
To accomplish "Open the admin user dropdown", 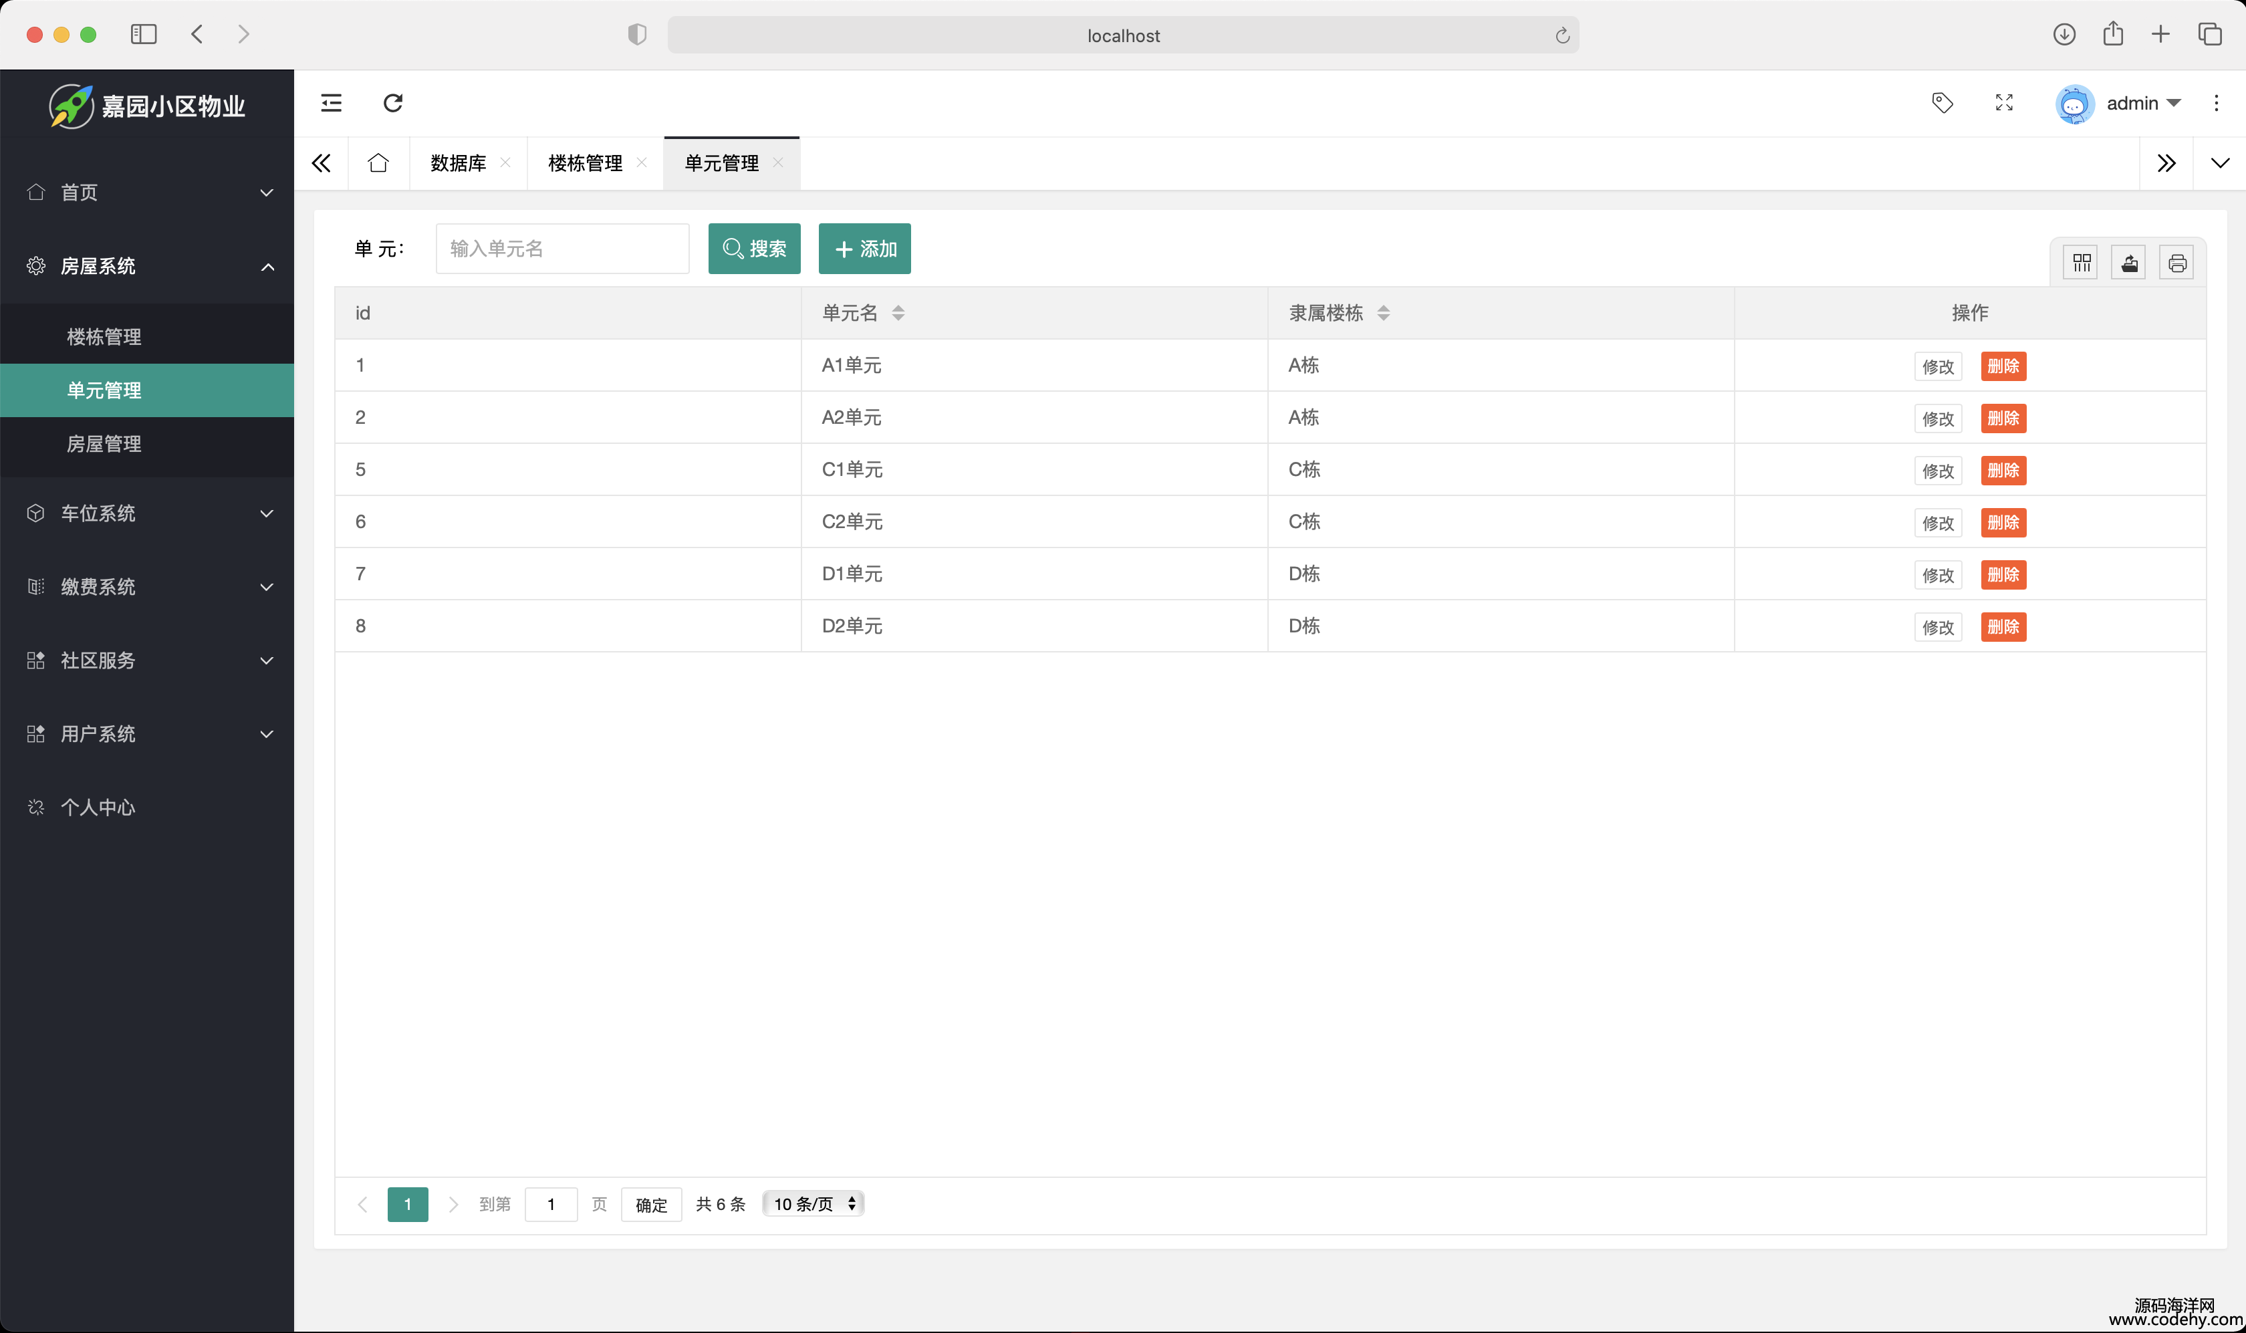I will coord(2143,104).
